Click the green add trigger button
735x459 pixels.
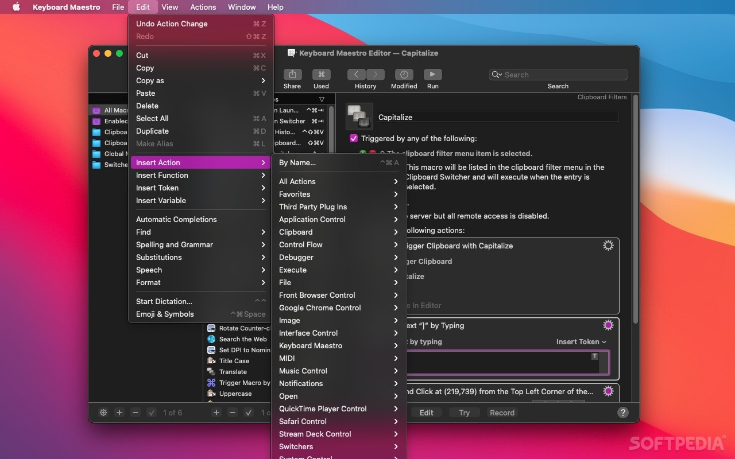click(363, 153)
